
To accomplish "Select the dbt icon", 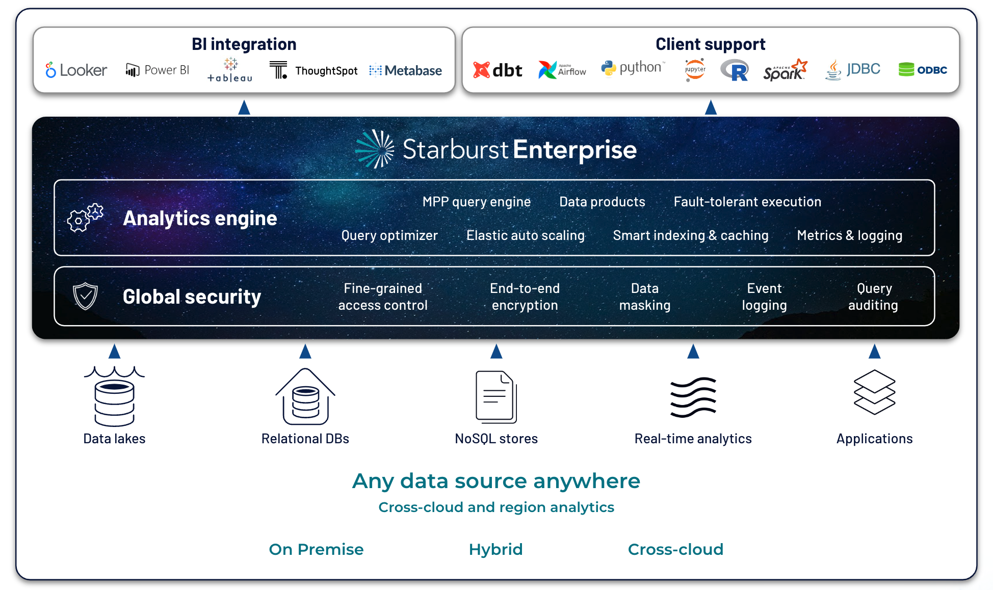I will [x=481, y=69].
